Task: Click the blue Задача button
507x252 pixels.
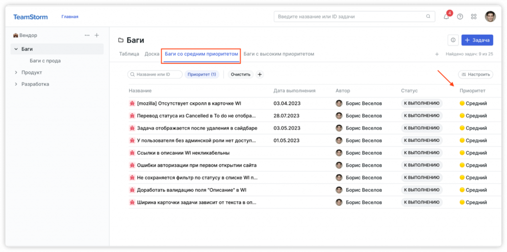Action: (x=477, y=40)
